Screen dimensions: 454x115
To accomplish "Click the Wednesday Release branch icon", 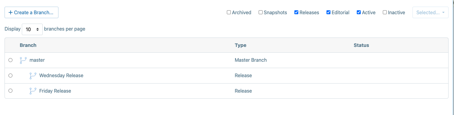I will (33, 76).
